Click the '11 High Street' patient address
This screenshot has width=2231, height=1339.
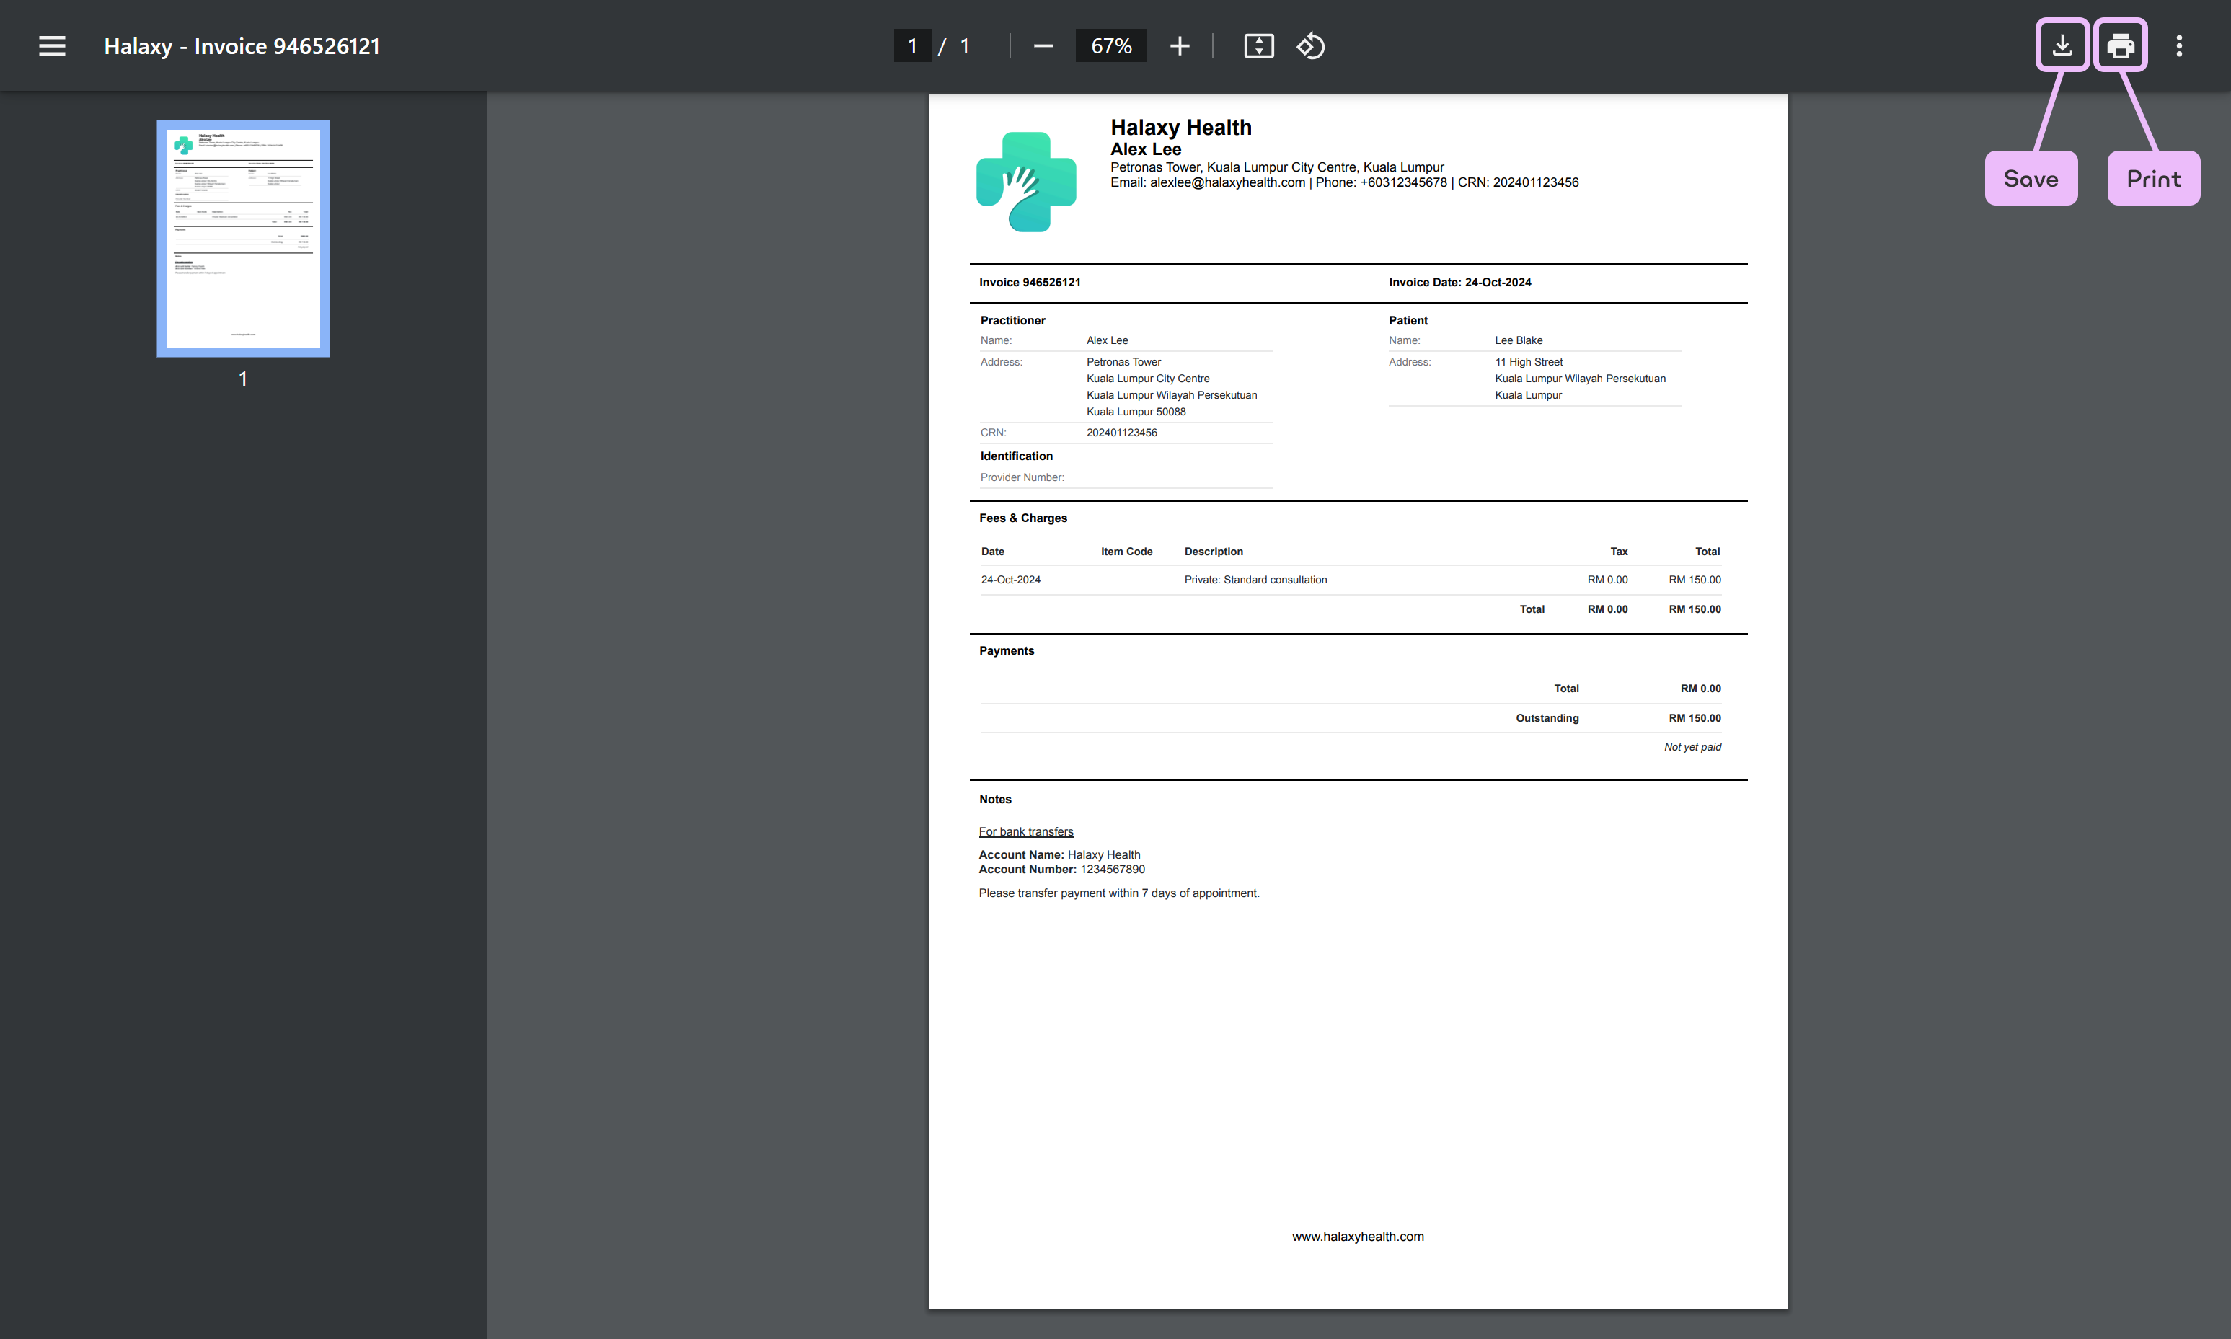click(1528, 362)
